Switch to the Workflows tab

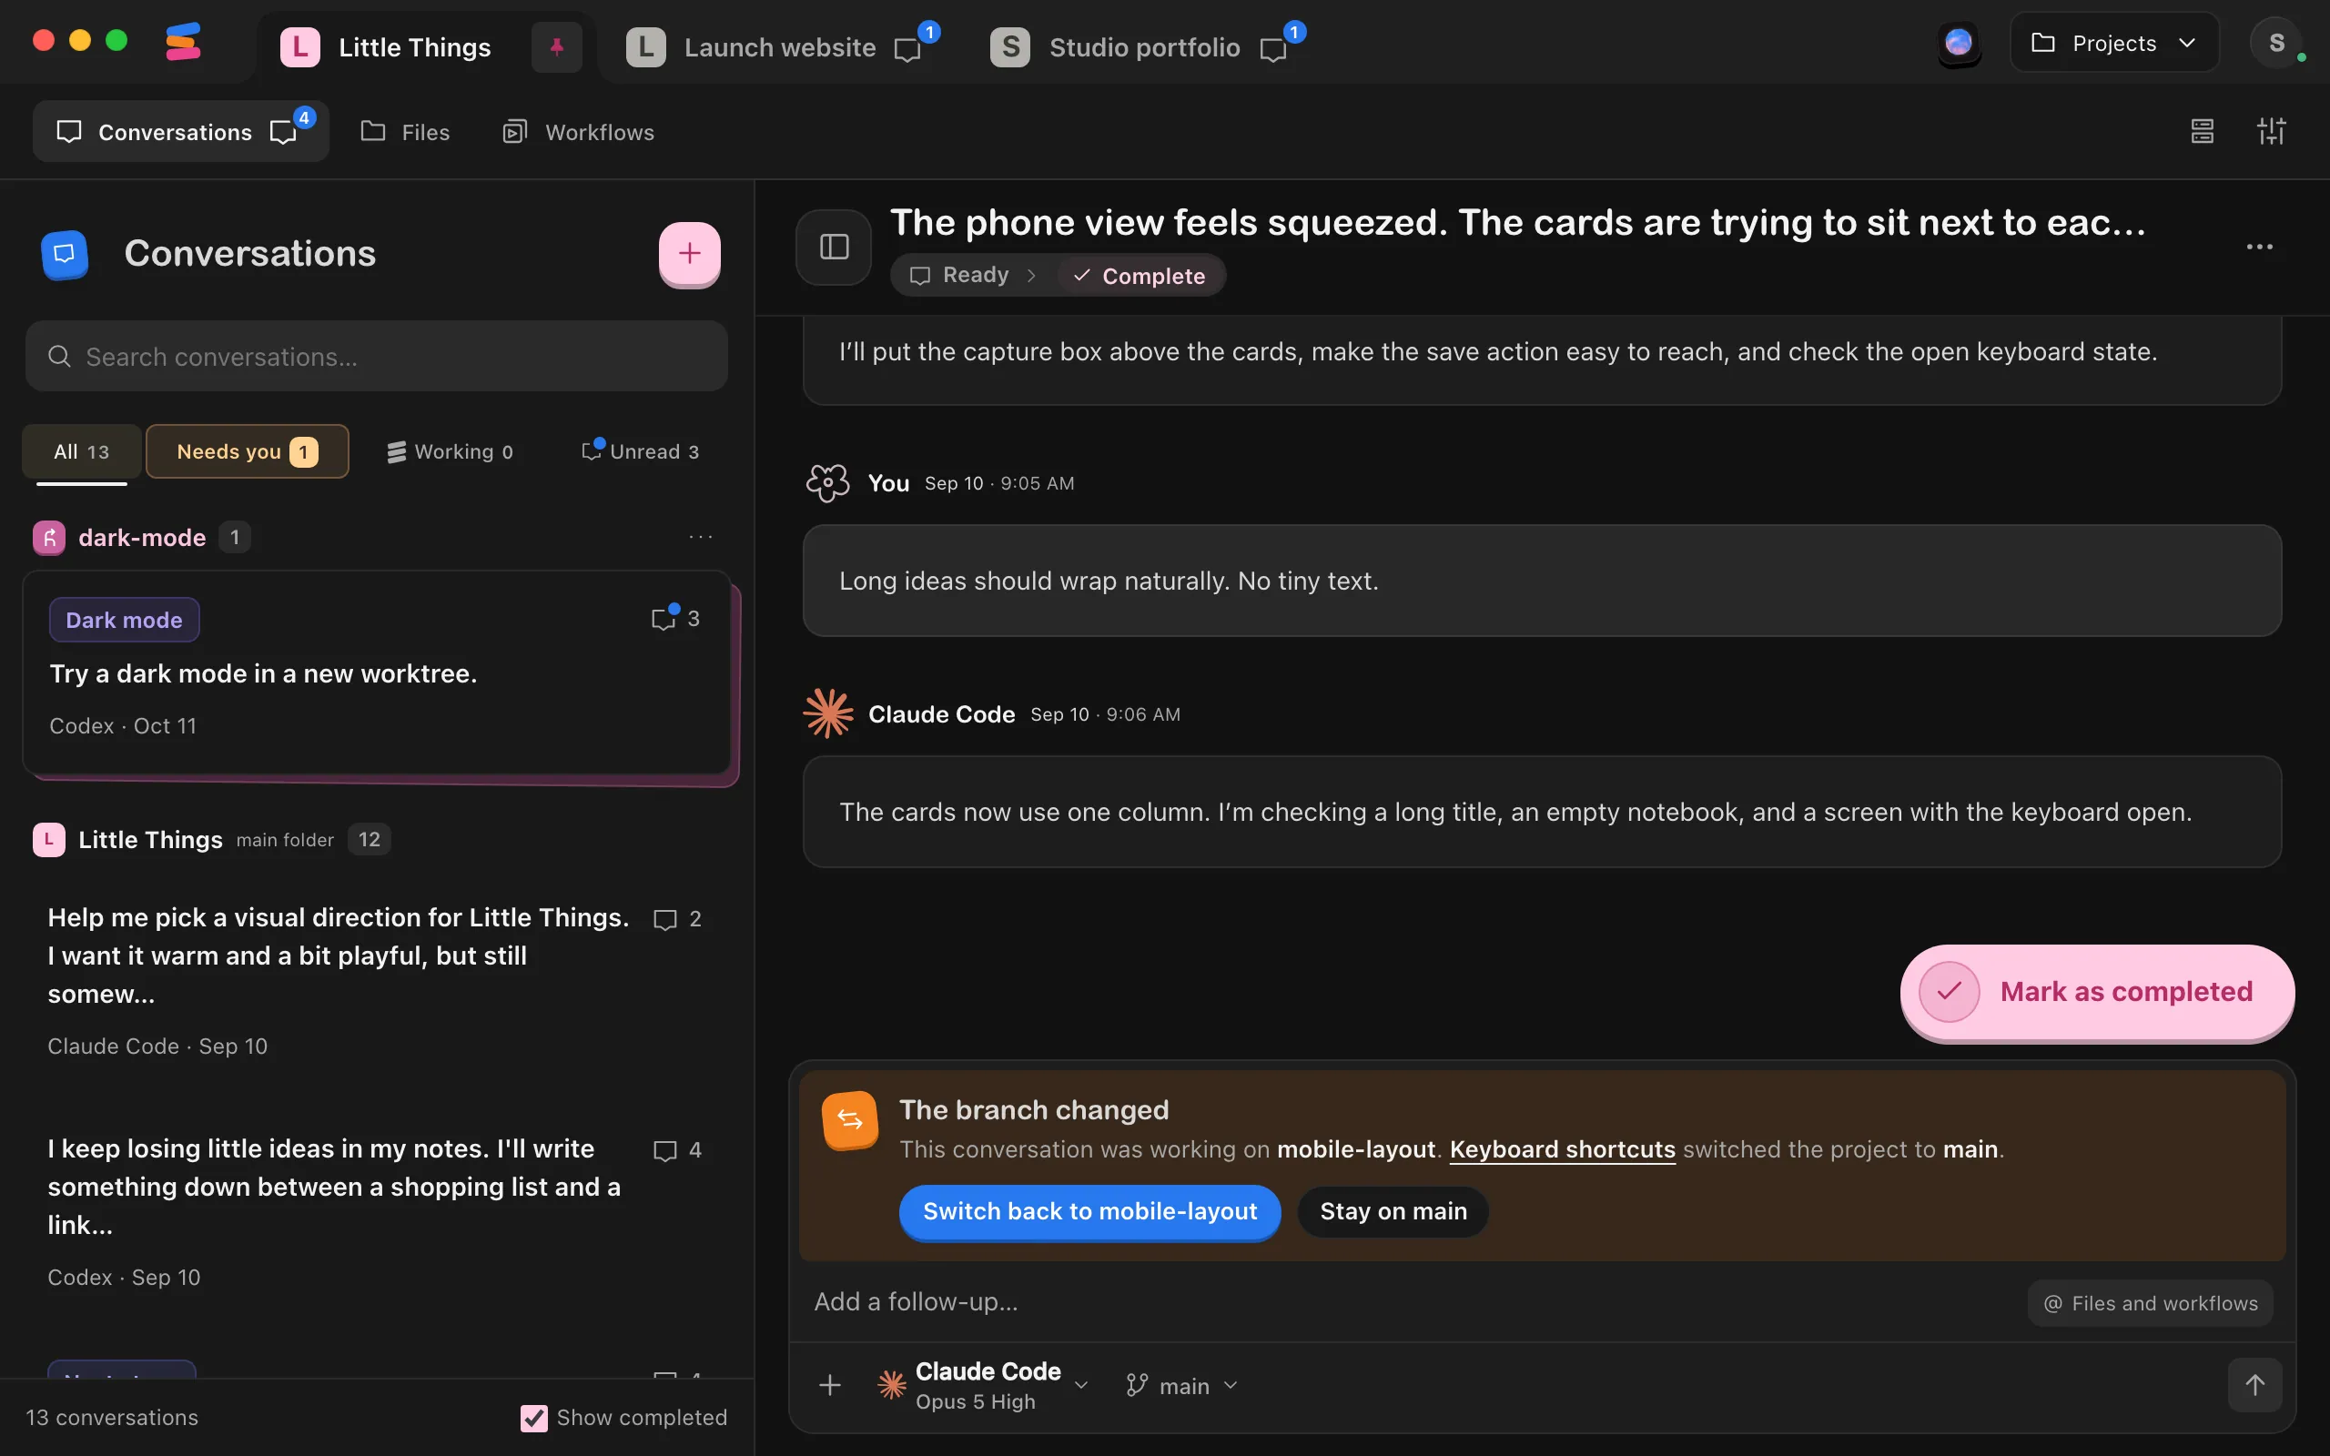point(579,132)
